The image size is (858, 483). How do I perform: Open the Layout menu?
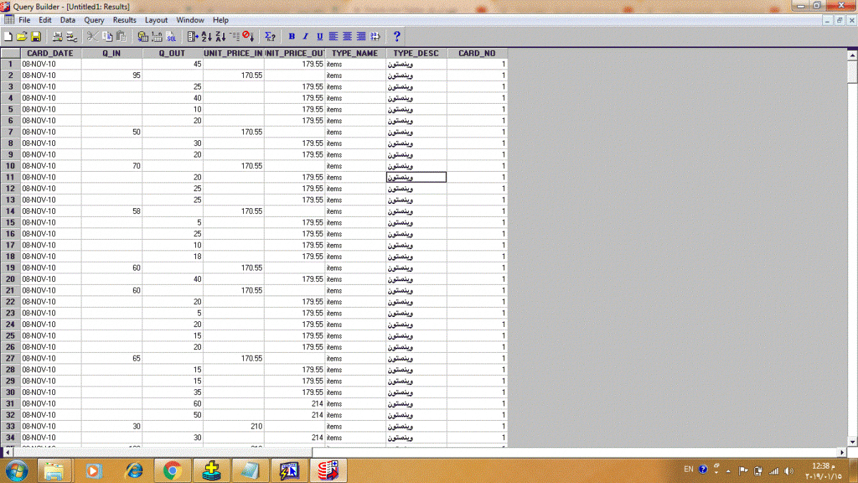(156, 20)
